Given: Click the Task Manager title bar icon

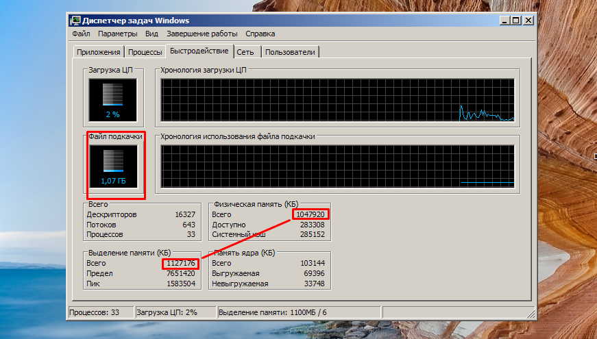Looking at the screenshot, I should tap(75, 21).
